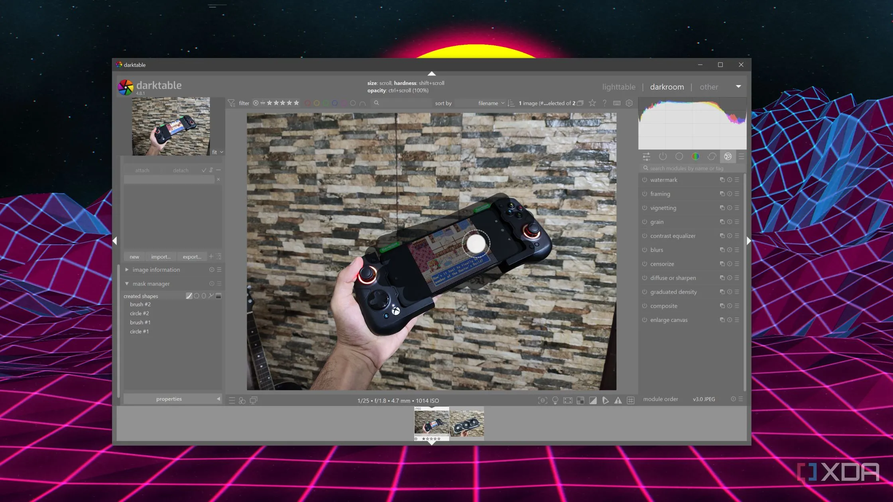Show effect modules group icon
The height and width of the screenshot is (502, 893).
tap(728, 157)
